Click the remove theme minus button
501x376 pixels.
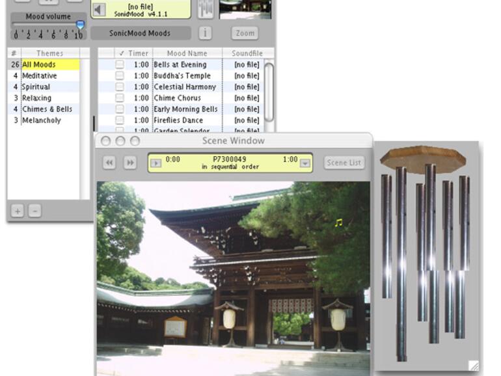pyautogui.click(x=34, y=211)
